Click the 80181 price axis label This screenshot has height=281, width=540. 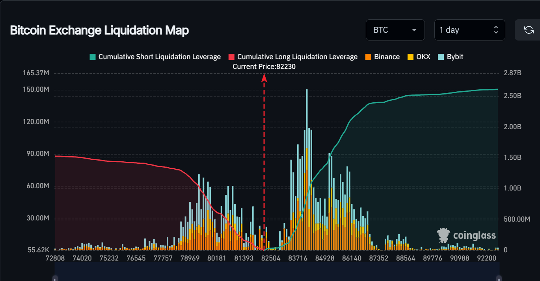(216, 258)
